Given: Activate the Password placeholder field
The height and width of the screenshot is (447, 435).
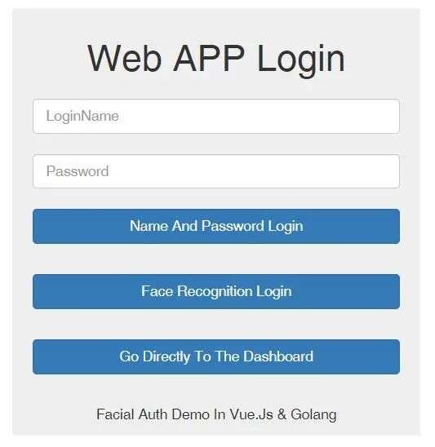Looking at the screenshot, I should [x=216, y=171].
